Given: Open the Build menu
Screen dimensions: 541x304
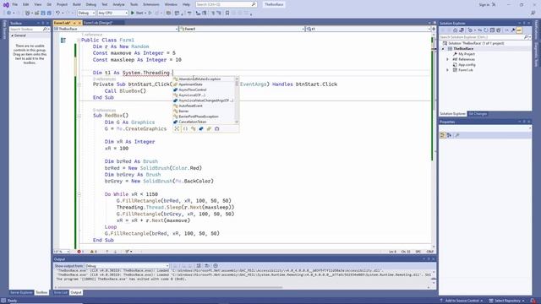Looking at the screenshot, I should [77, 4].
